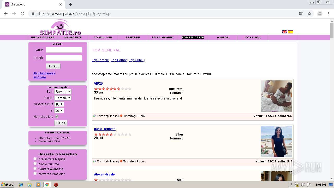Open Top Barbat link
The height and width of the screenshot is (188, 334).
[119, 60]
